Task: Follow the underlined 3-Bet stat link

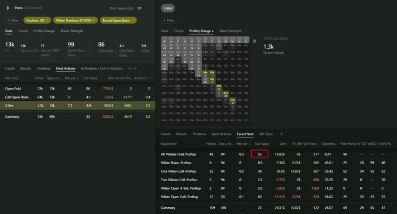Action: click(x=145, y=50)
